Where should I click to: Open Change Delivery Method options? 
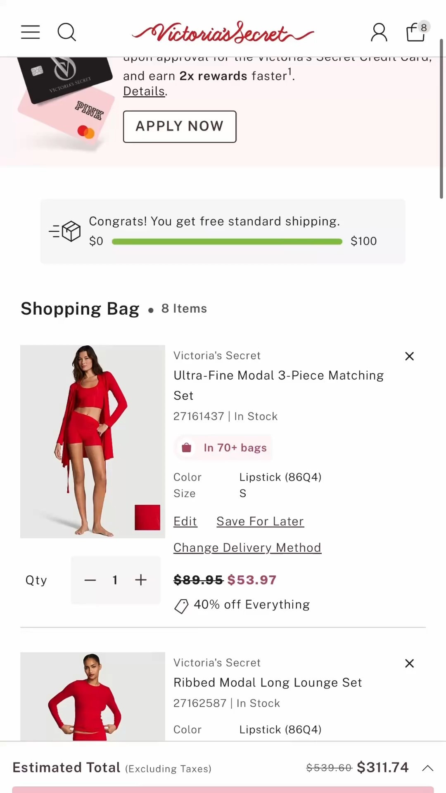[x=247, y=547]
